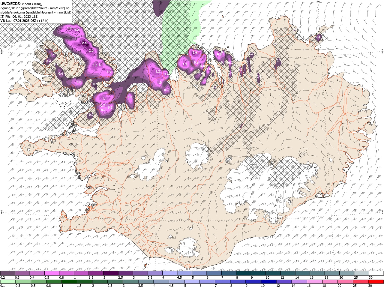This screenshot has width=384, height=288.
Task: Pick the darkest green 1 swatch in lower legend row
Action: 69,282
